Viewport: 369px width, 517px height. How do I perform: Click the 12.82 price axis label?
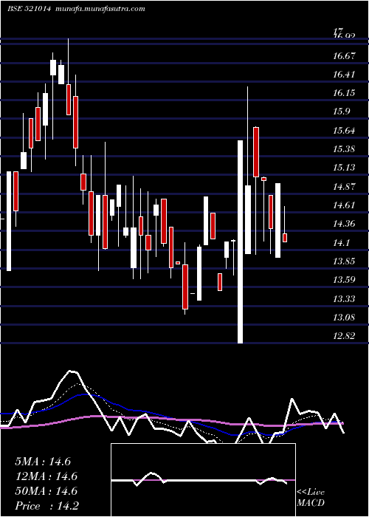344,336
